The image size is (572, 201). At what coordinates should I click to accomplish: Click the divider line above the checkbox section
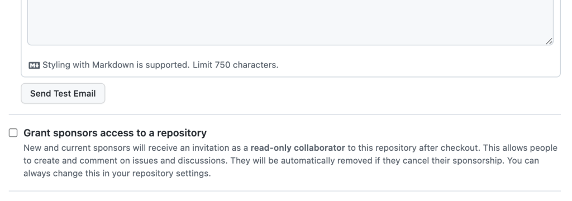coord(284,114)
